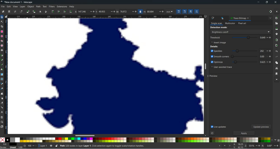Open the Print icon in commands bar
Viewport: 280px width, 149px height.
tap(277, 34)
